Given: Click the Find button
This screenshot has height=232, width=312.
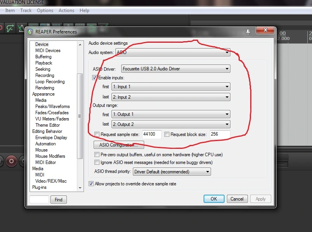Looking at the screenshot, I should pyautogui.click(x=59, y=200).
